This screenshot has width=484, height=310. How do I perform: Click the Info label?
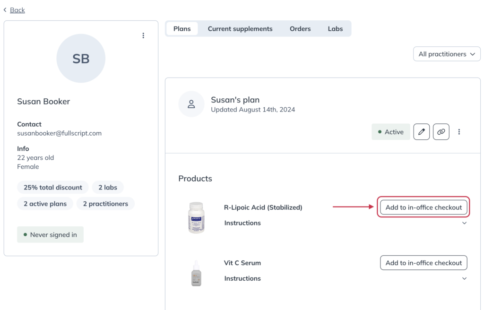[23, 149]
